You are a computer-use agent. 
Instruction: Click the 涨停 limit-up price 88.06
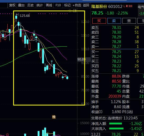pos(116,76)
